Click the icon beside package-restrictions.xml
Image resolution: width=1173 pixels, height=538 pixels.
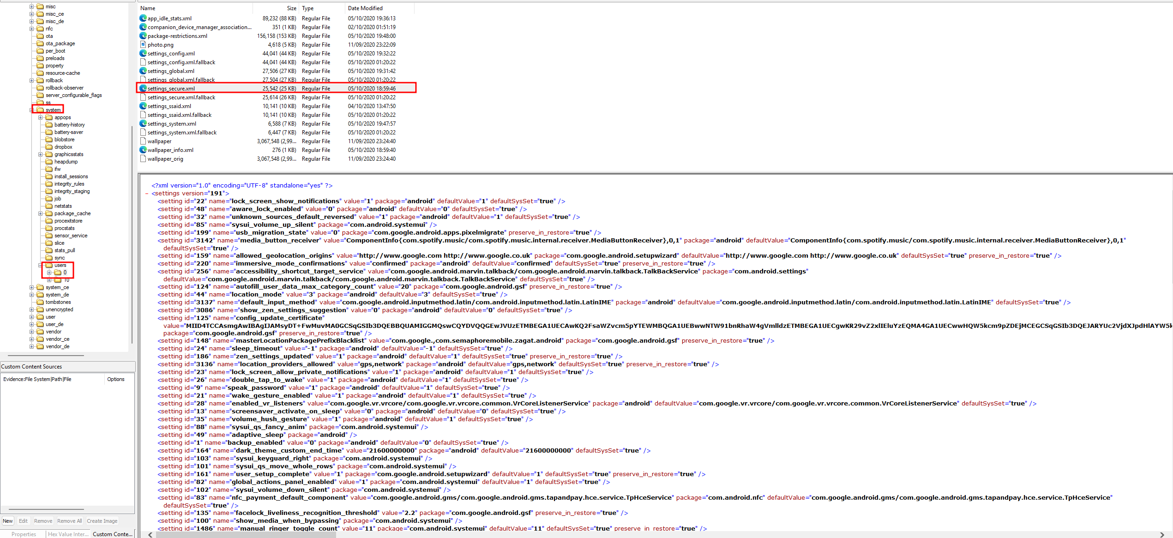[x=143, y=36]
